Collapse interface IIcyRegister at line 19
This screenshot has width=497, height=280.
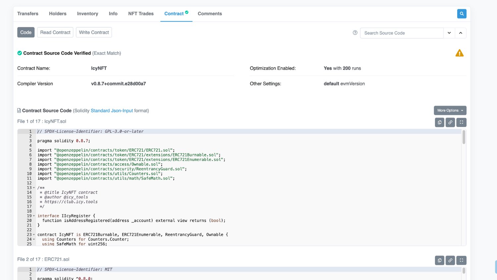[34, 216]
